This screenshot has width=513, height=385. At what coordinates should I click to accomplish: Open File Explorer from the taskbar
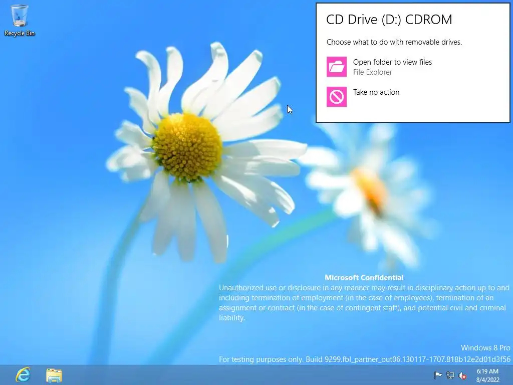(x=54, y=375)
